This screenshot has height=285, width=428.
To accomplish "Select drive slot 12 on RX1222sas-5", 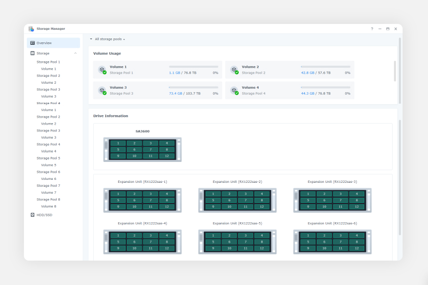I will (262, 248).
